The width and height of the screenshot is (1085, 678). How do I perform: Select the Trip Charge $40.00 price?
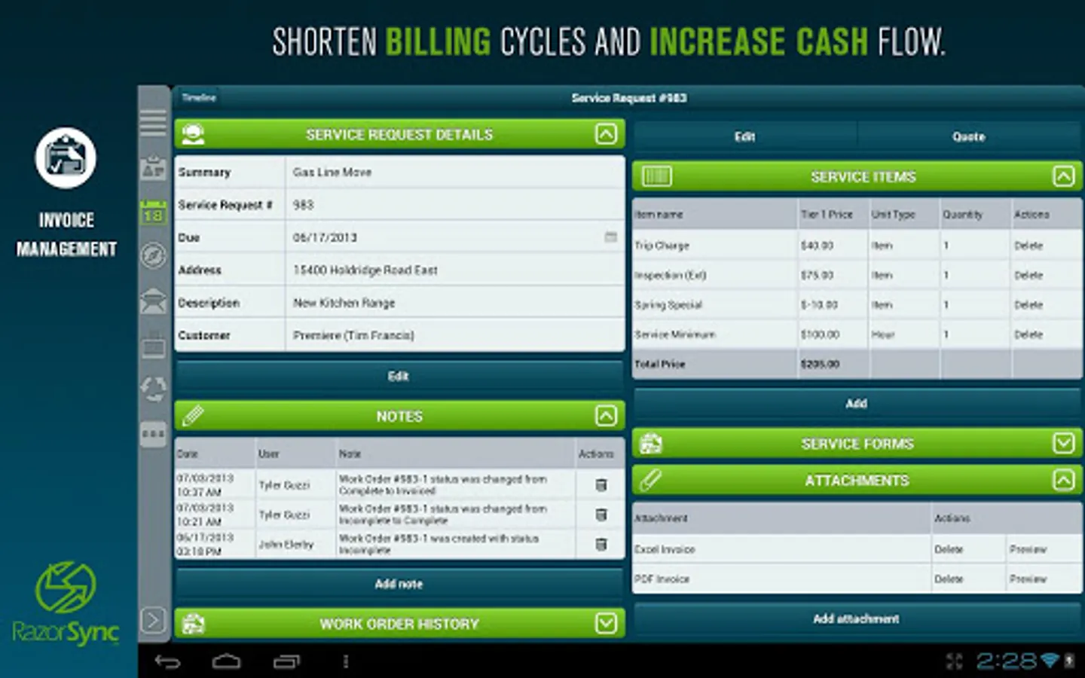[x=817, y=246]
